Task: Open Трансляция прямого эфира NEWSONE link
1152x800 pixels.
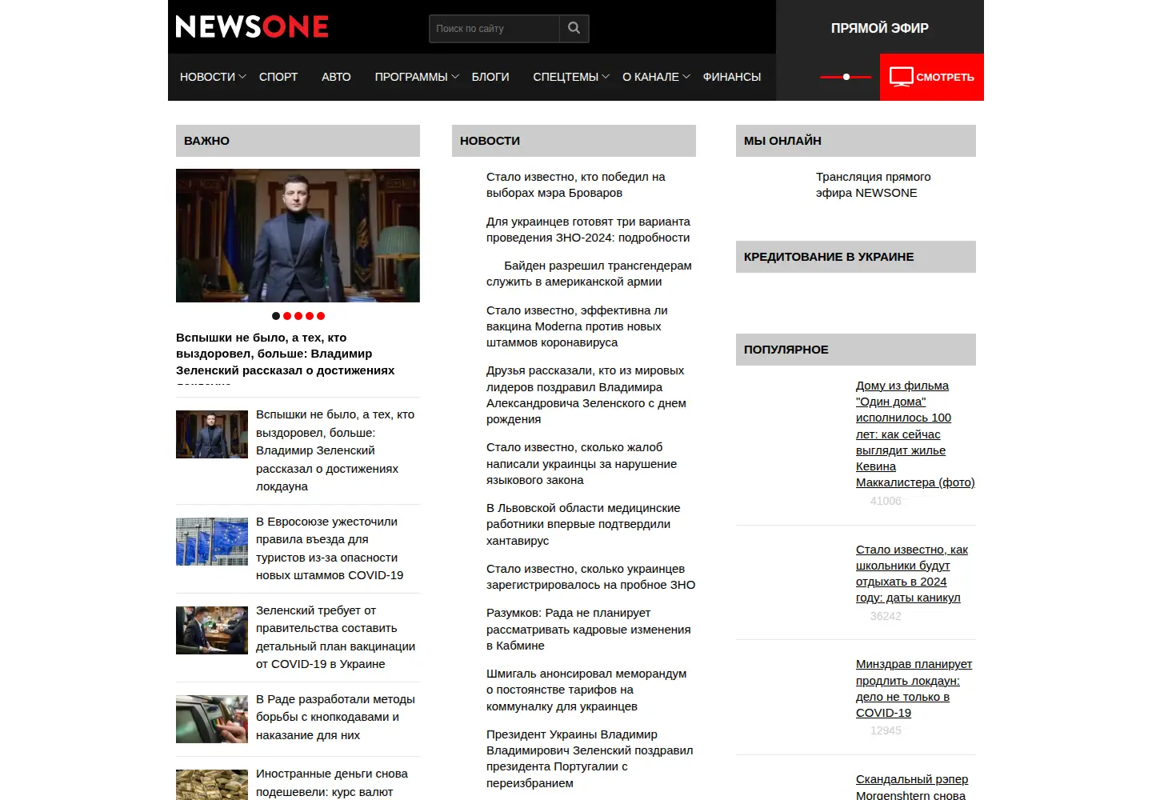Action: pyautogui.click(x=874, y=185)
